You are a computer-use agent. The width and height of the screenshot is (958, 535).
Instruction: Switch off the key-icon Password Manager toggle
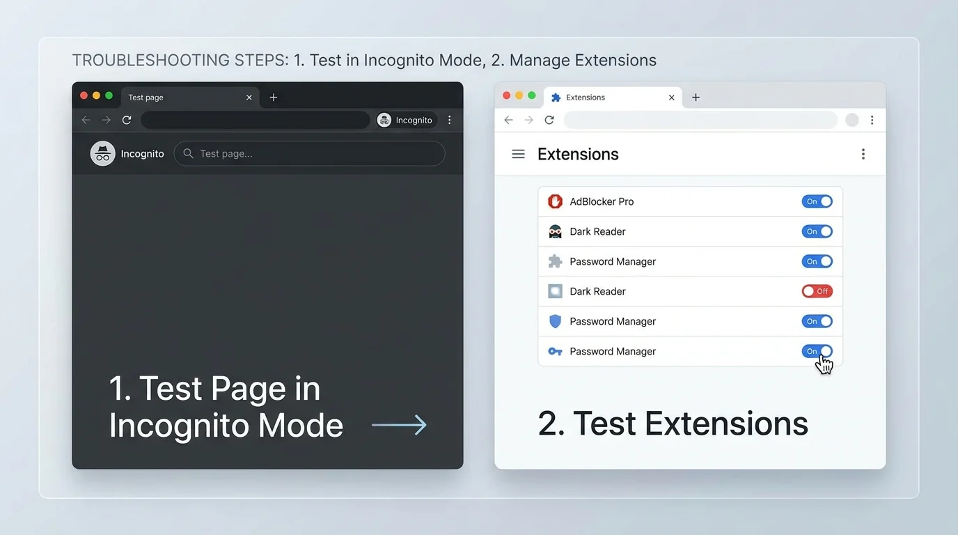817,351
